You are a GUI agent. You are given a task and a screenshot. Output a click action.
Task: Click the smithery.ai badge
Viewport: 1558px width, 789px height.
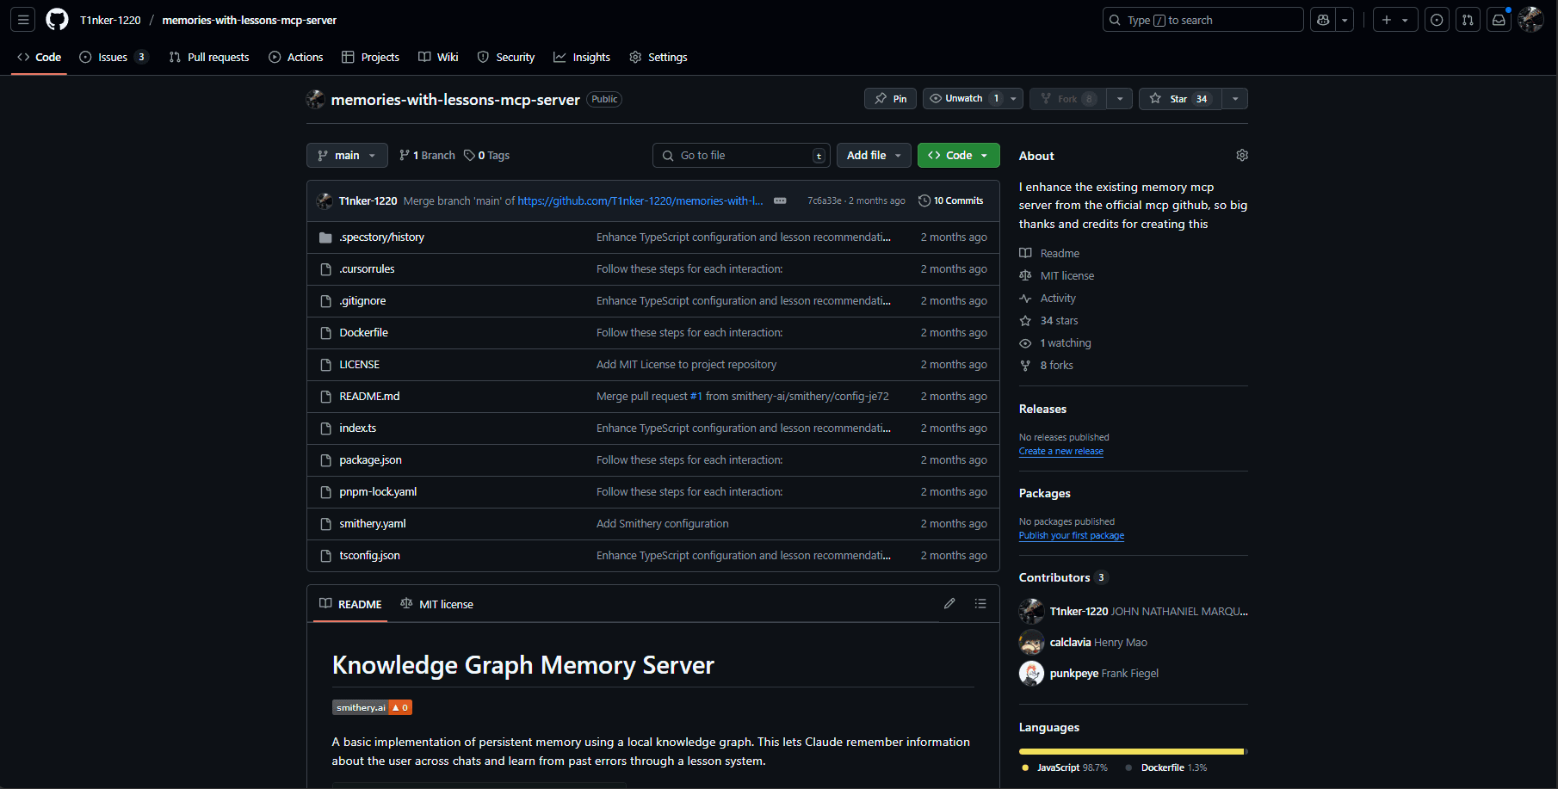coord(372,707)
